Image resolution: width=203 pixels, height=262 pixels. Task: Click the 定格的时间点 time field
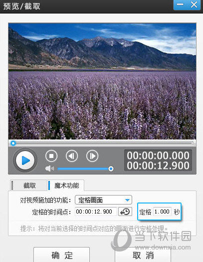pyautogui.click(x=96, y=211)
